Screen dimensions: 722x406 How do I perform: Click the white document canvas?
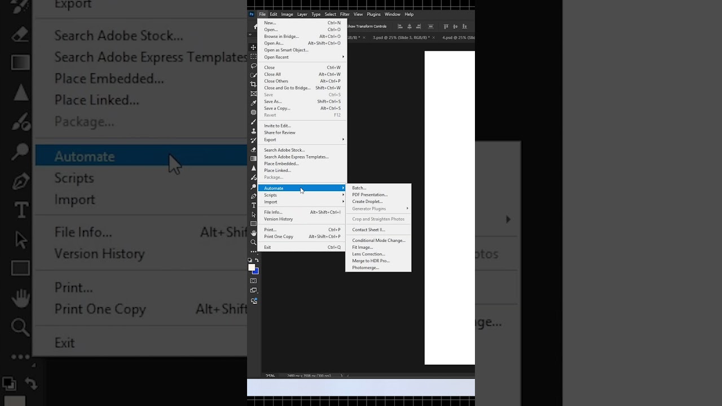click(450, 208)
